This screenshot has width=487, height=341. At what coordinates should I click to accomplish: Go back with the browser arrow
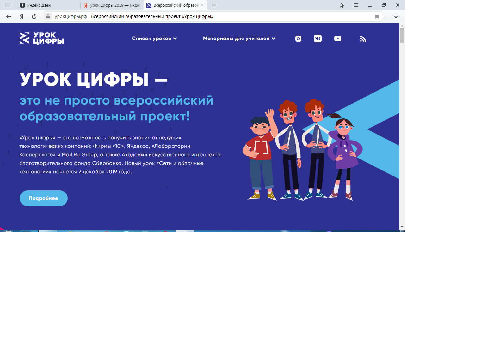pos(9,16)
